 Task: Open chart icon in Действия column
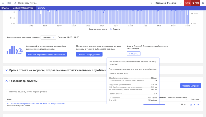tap(191, 105)
